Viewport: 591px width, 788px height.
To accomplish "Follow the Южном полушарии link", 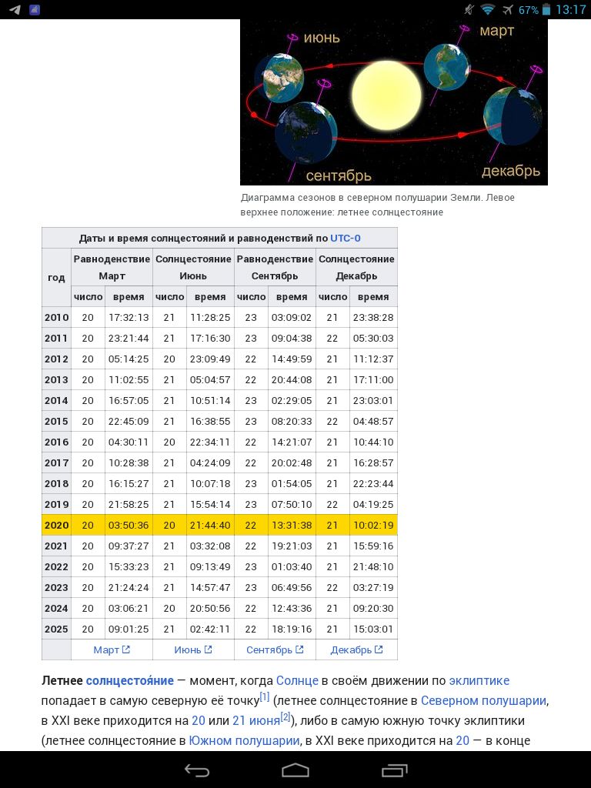I will (244, 741).
